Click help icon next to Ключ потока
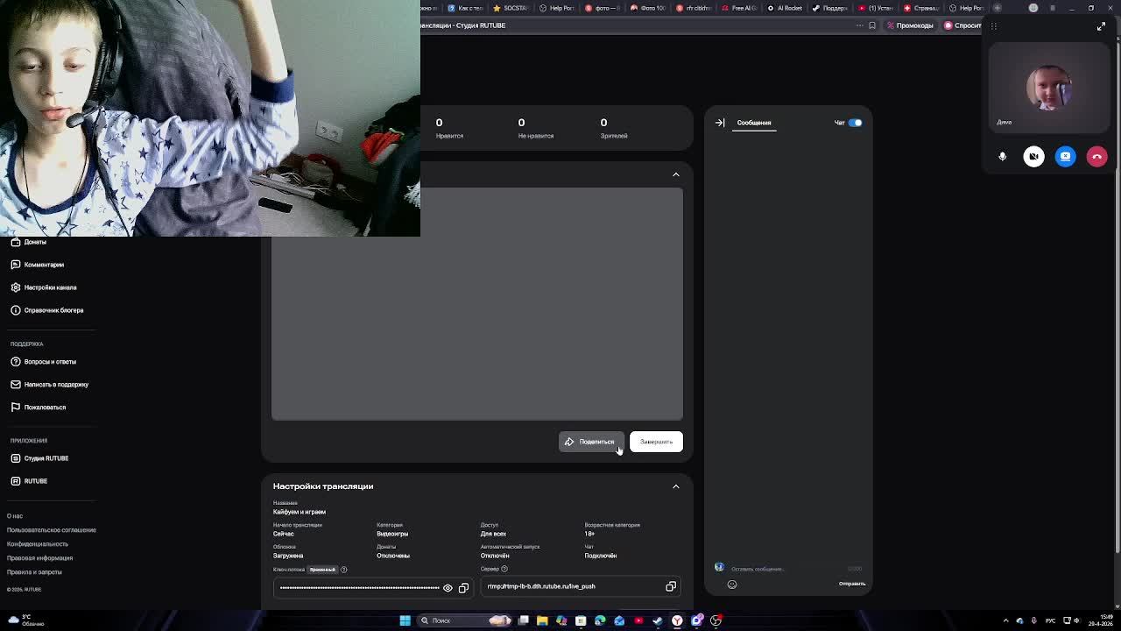This screenshot has width=1121, height=631. 343,570
